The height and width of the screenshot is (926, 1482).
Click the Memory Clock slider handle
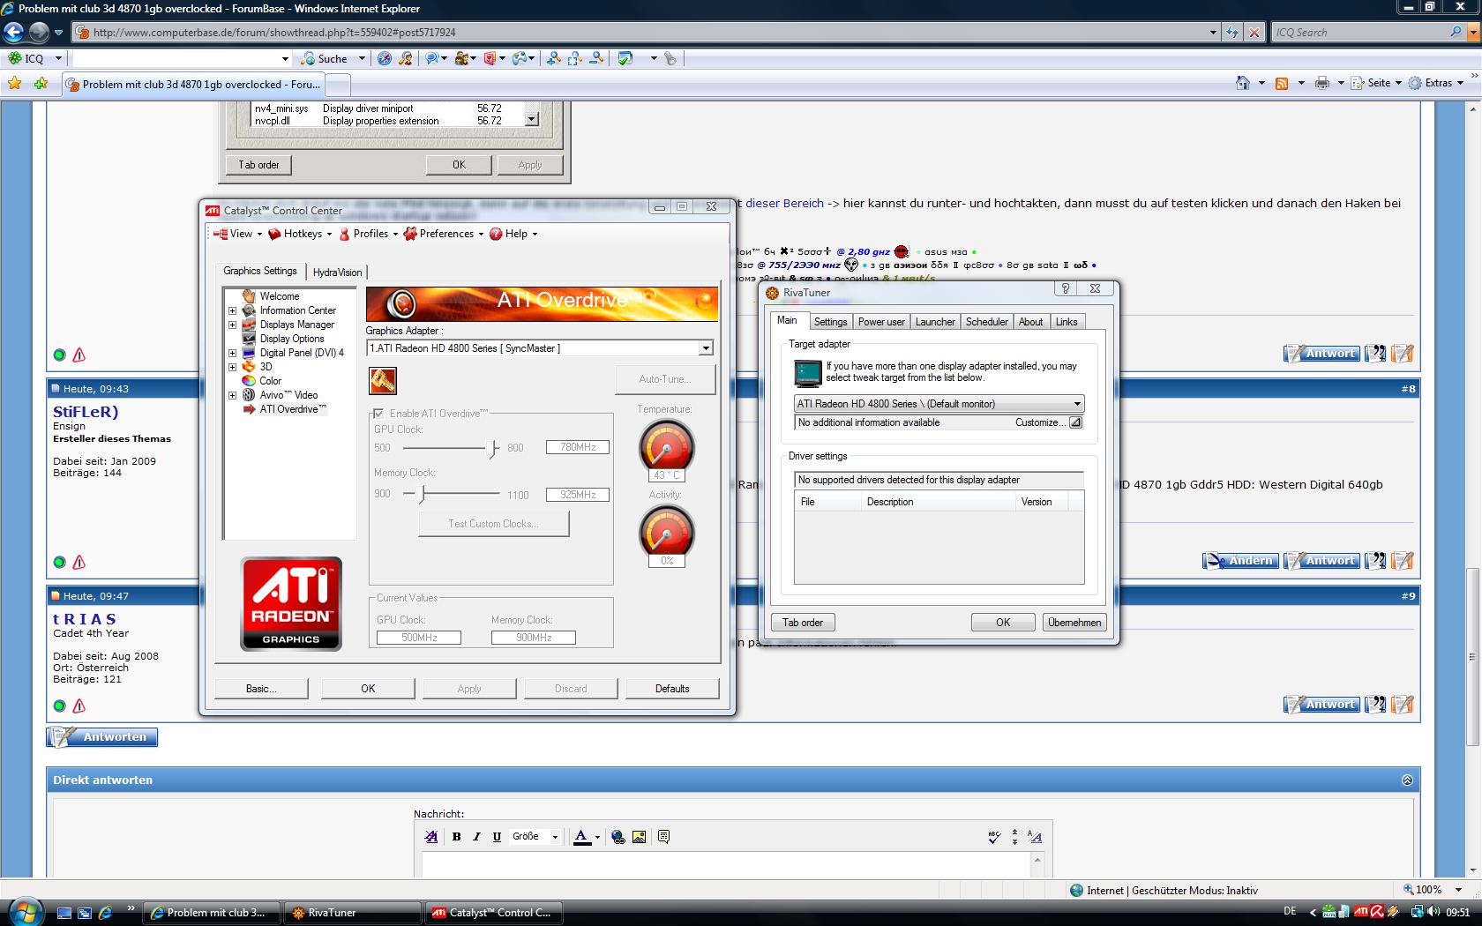421,494
